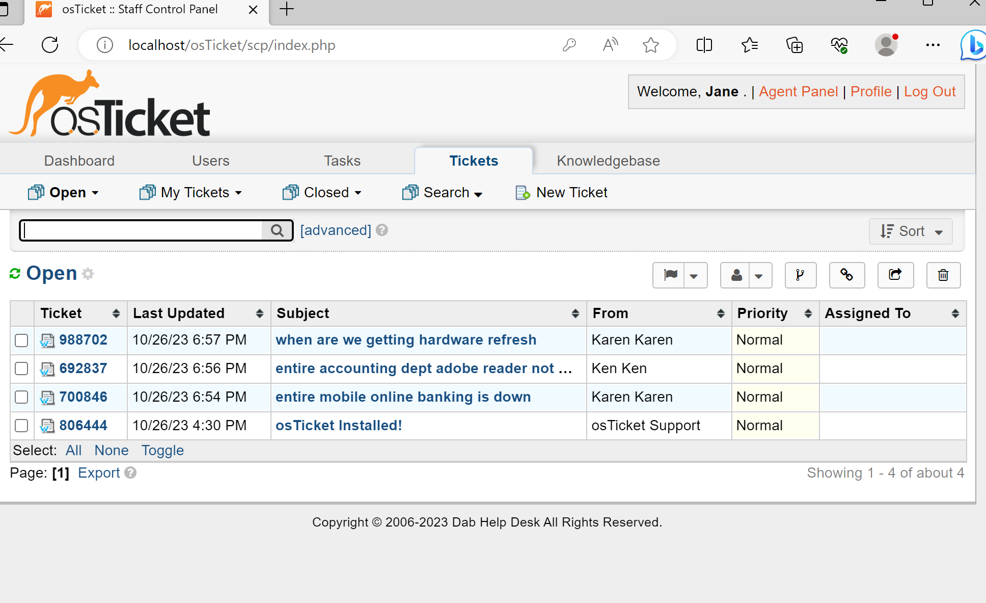Toggle selection of ticket 700846's checkbox
986x603 pixels.
coord(21,397)
